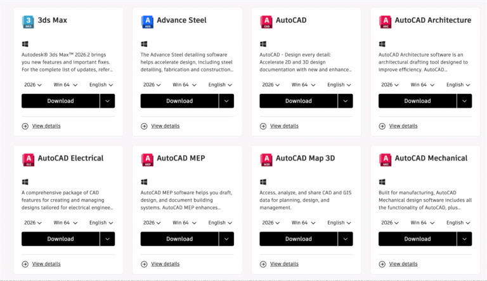The height and width of the screenshot is (281, 487).
Task: Expand AutoCAD Architecture download options arrow
Action: click(x=465, y=101)
